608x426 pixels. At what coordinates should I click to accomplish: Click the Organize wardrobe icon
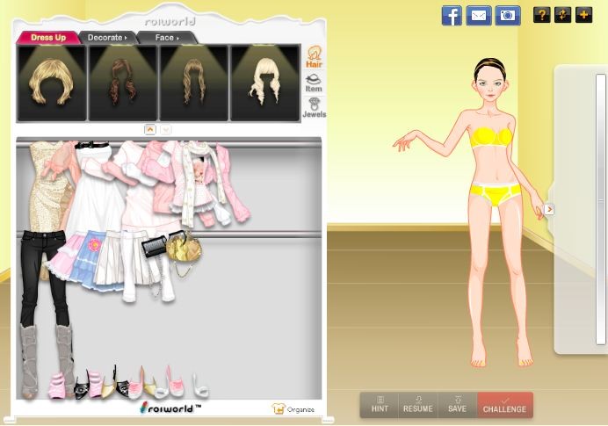coord(293,409)
